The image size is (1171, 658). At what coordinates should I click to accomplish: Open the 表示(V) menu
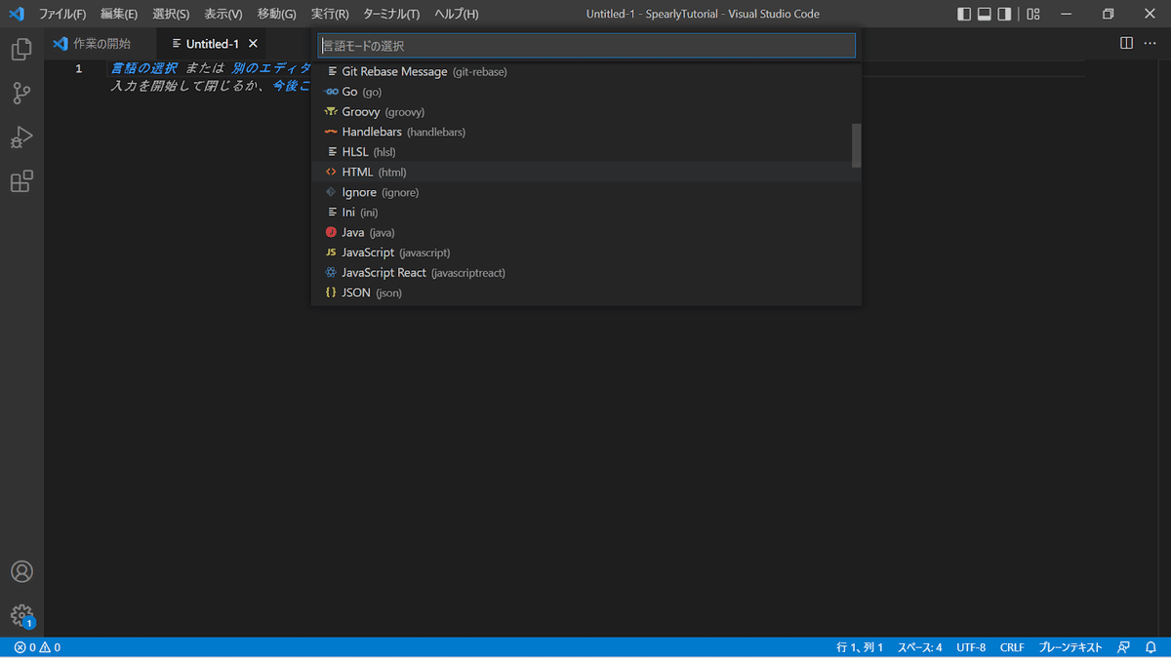pyautogui.click(x=223, y=14)
